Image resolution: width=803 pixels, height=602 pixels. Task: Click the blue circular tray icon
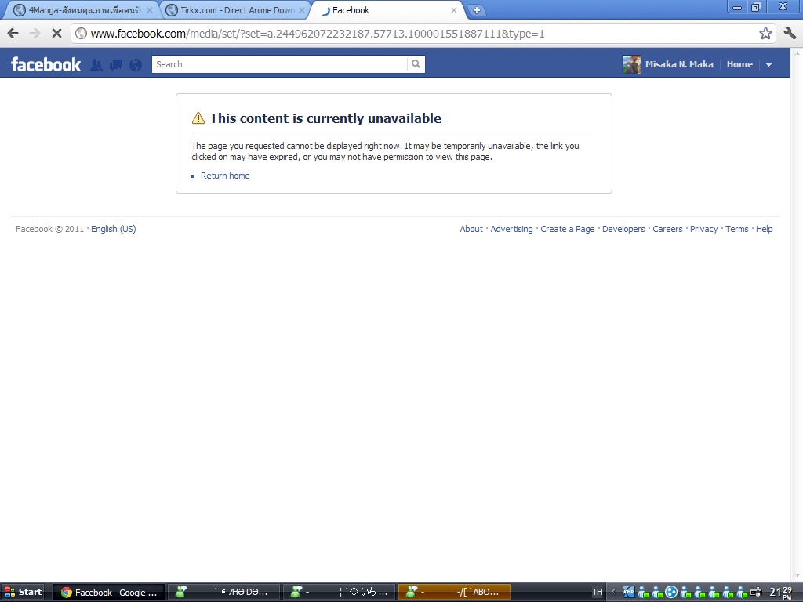tap(671, 593)
